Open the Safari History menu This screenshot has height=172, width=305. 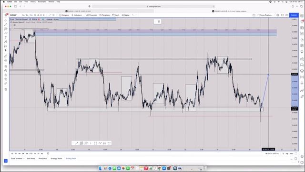(33, 2)
